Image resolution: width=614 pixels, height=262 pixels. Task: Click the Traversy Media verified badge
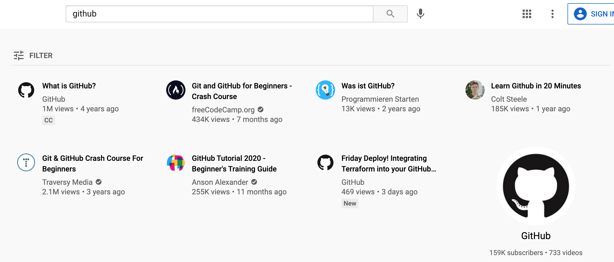[99, 182]
